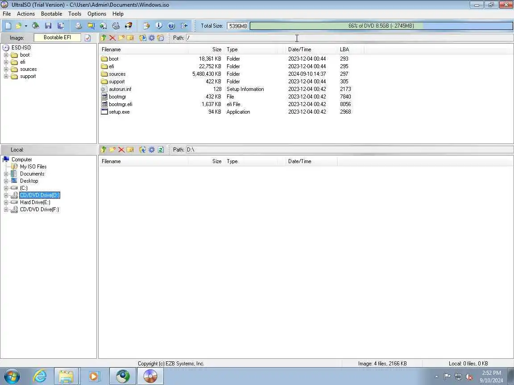
Task: Click the Save floppy disk icon
Action: coord(48,26)
